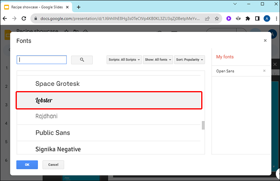Choose the Space Grotesk font
The image size is (280, 181).
(58, 84)
